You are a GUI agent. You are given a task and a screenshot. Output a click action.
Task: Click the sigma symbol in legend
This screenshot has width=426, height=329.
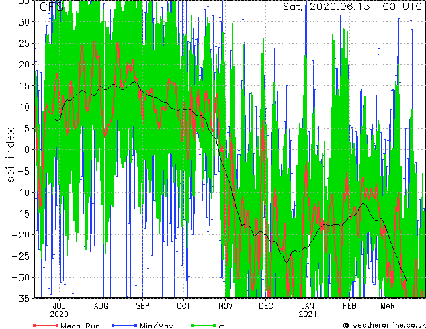(x=221, y=326)
